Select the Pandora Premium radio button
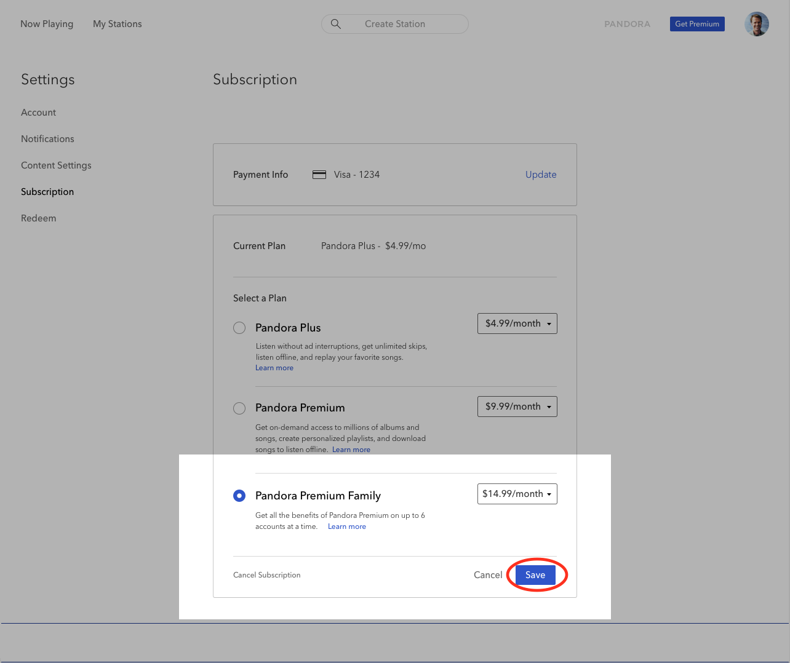 tap(239, 408)
